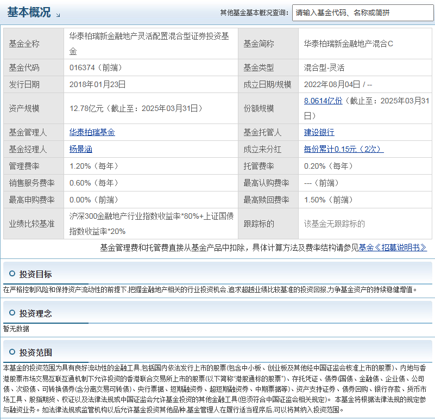Image resolution: width=435 pixels, height=420 pixels.
Task: Click the small arrow beside 基本概况 heading
Action: (58, 15)
